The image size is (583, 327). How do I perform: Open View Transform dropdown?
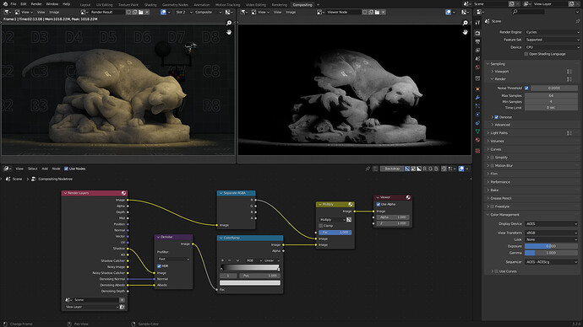point(552,233)
